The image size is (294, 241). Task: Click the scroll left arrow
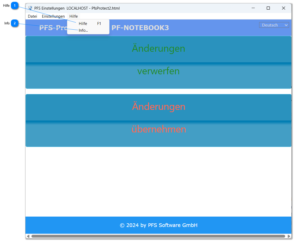point(28,236)
